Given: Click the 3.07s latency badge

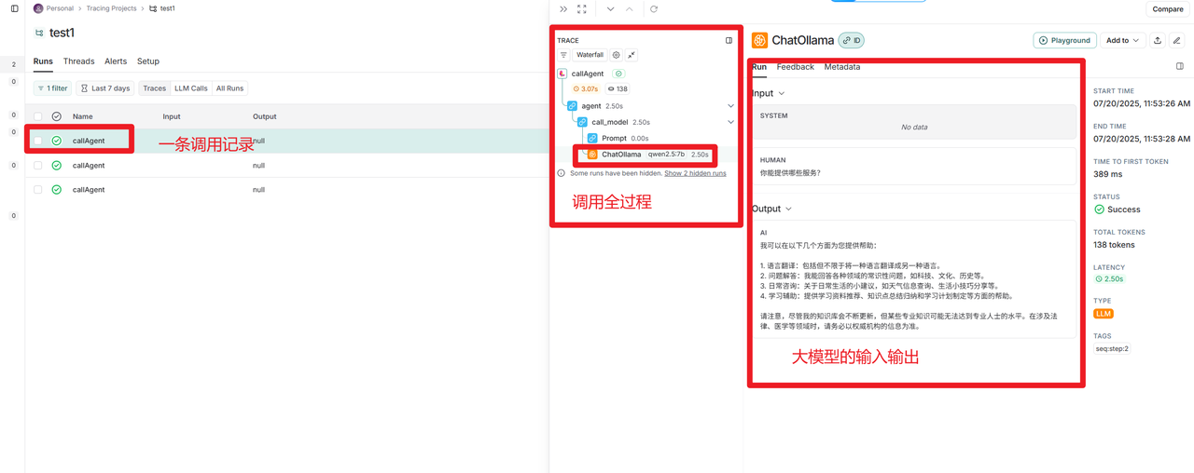Looking at the screenshot, I should coord(586,88).
